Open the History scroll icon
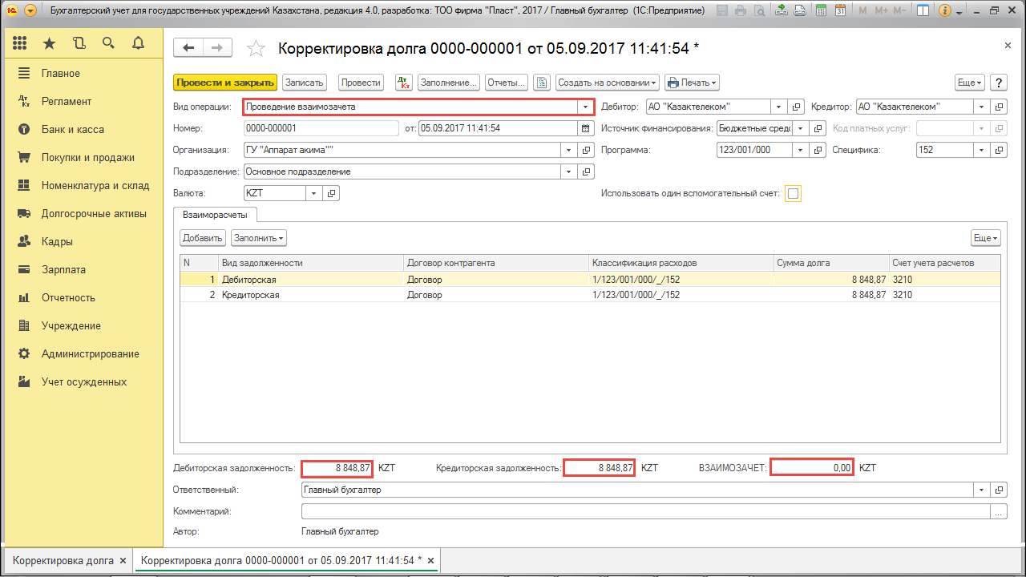Screen dimensions: 1026x577 click(x=79, y=43)
